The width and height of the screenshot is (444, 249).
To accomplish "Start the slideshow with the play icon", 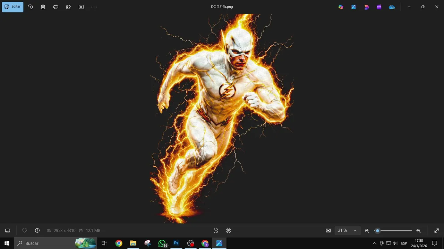I will tap(81, 7).
